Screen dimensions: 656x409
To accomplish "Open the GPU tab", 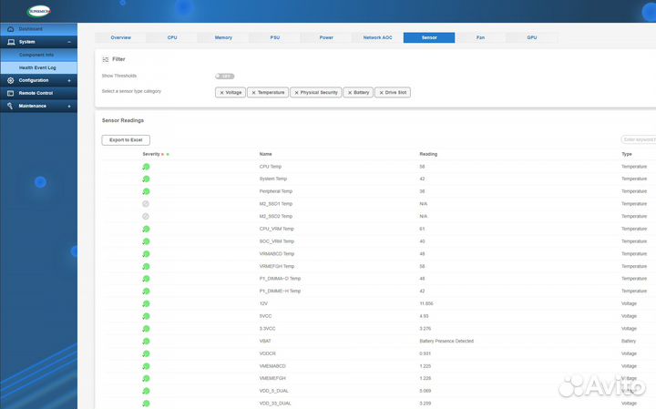I will coord(532,37).
